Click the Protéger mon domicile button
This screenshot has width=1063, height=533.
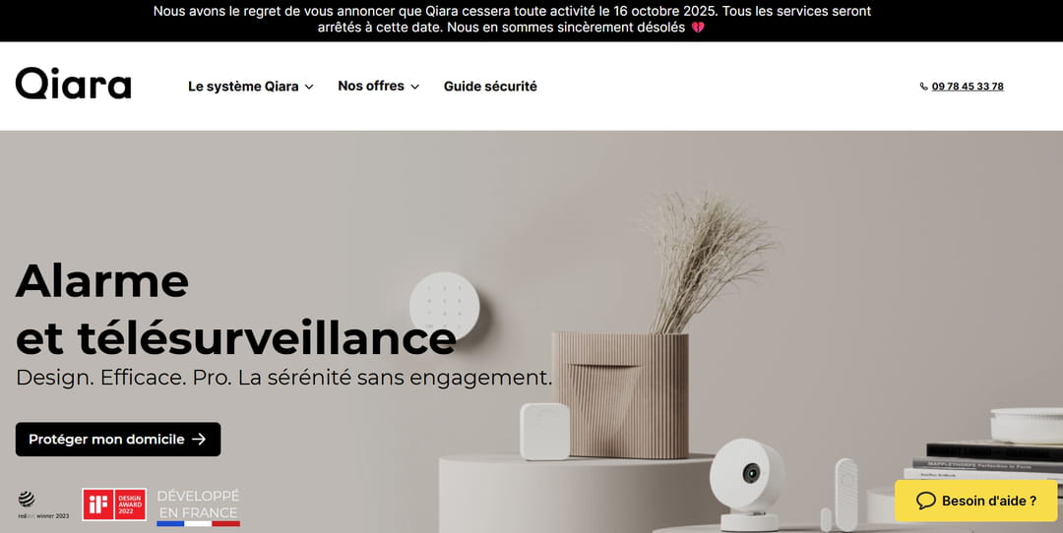pyautogui.click(x=118, y=440)
